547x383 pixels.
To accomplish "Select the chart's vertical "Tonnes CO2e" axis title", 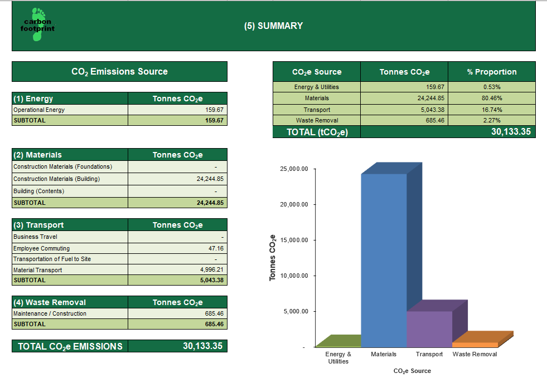I will (x=272, y=258).
